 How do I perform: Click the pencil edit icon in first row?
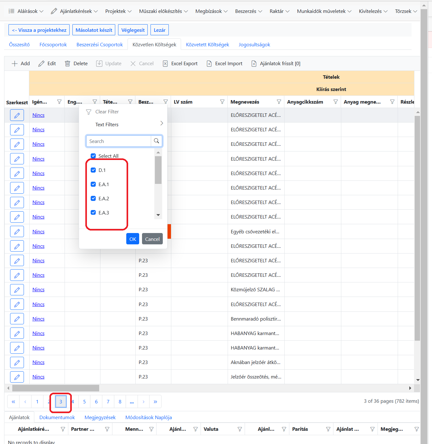(17, 115)
